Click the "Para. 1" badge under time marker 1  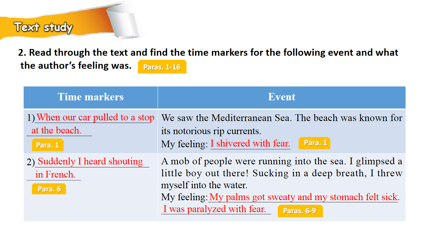point(48,145)
